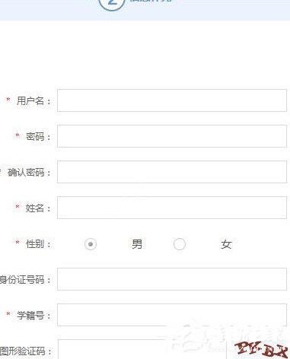Image resolution: width=290 pixels, height=359 pixels.
Task: Click the 性别 field label
Action: point(35,244)
